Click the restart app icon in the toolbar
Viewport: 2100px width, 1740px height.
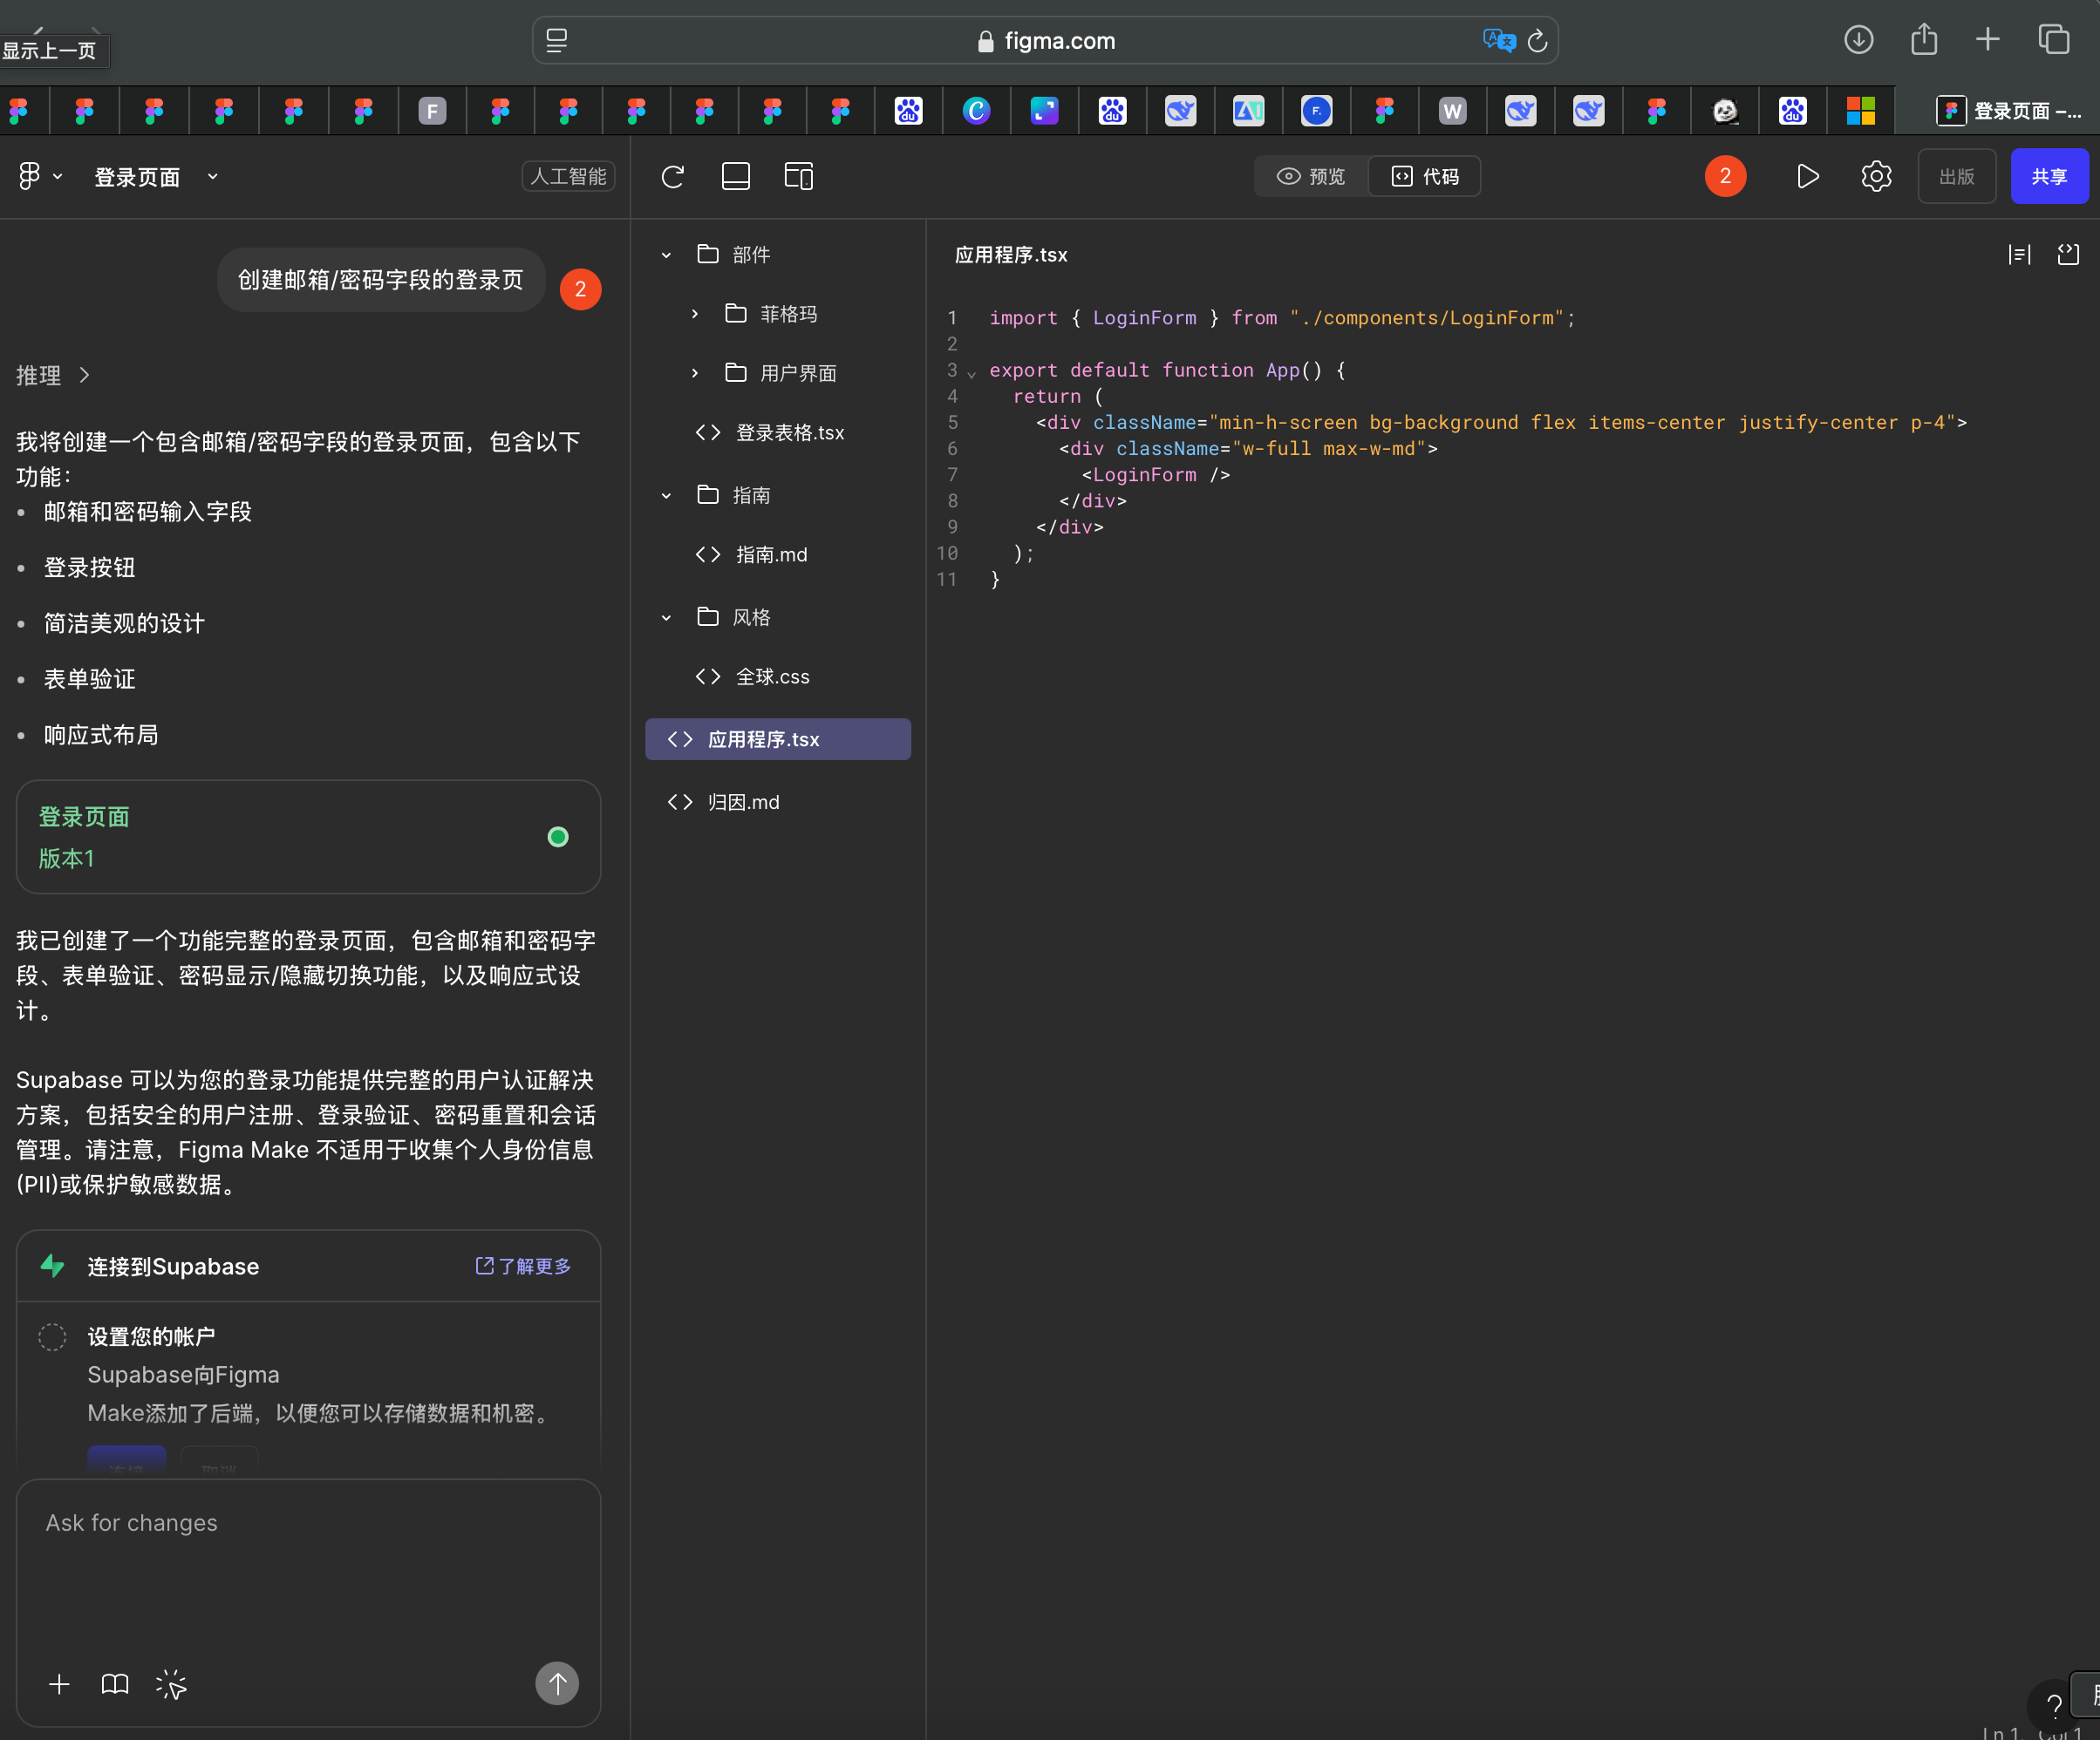672,176
